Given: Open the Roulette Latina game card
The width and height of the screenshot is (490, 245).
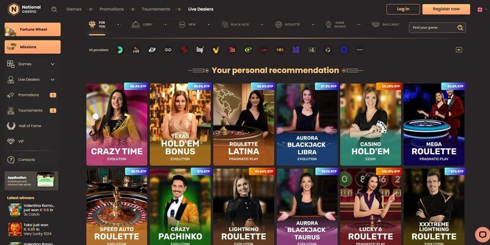Looking at the screenshot, I should [244, 124].
